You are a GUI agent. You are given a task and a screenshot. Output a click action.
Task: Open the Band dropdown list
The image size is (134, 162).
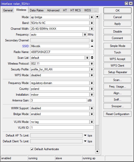pos(92,23)
